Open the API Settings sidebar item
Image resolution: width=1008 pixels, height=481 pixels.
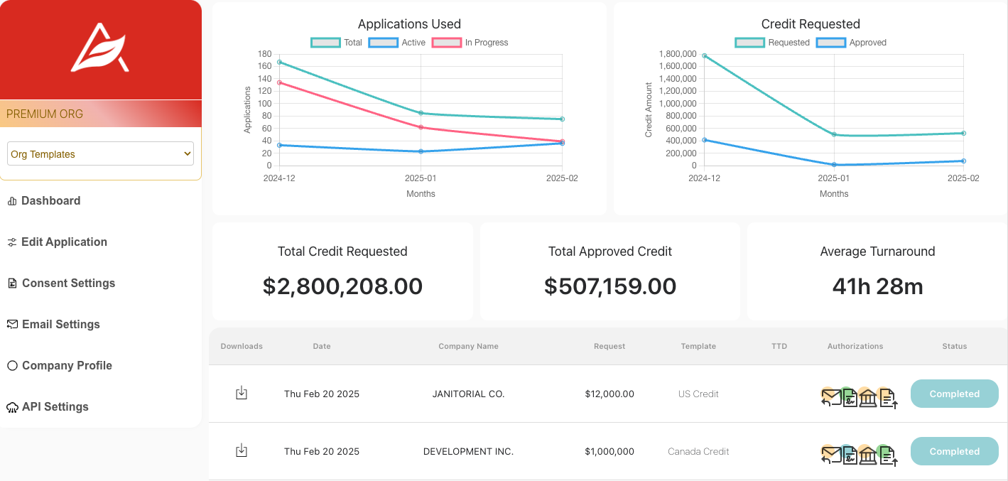pos(55,406)
